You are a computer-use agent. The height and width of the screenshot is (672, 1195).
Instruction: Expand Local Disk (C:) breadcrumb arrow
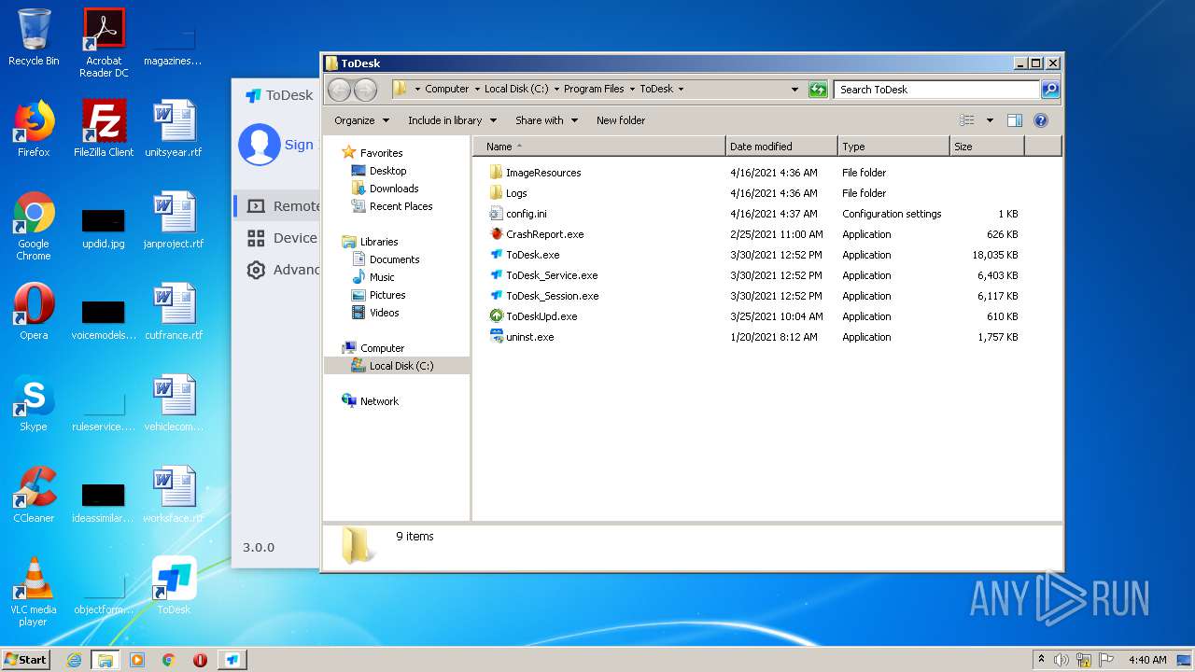[x=556, y=90]
